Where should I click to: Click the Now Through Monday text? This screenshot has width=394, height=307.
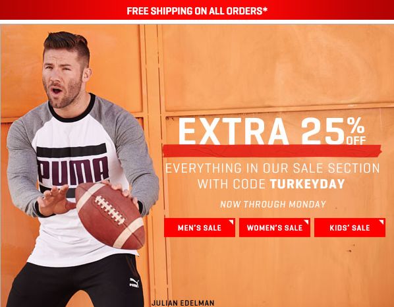(273, 204)
